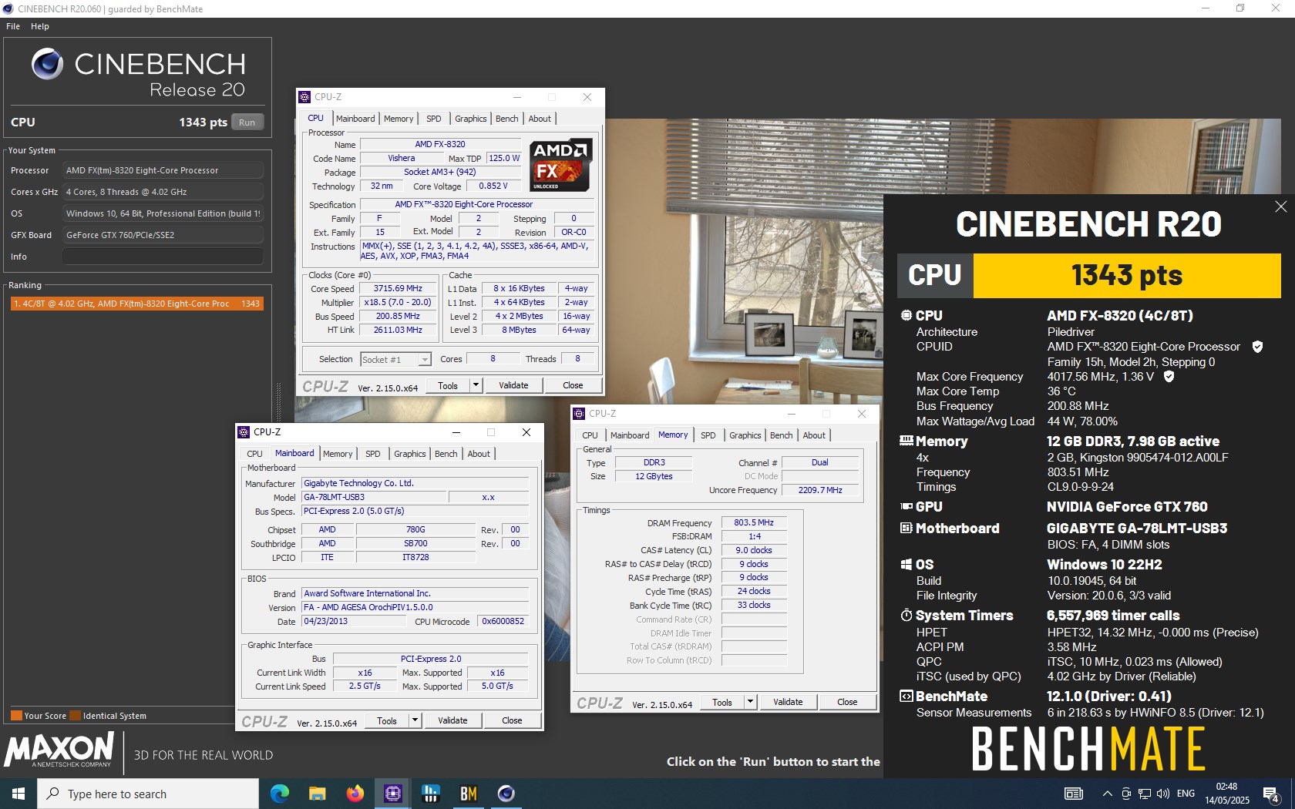Viewport: 1295px width, 809px height.
Task: Click the DRAM Frequency 803.5 MHz value
Action: pyautogui.click(x=754, y=523)
